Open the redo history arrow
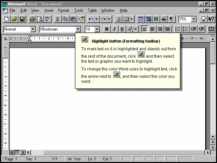The height and width of the screenshot is (163, 217). pos(109,19)
